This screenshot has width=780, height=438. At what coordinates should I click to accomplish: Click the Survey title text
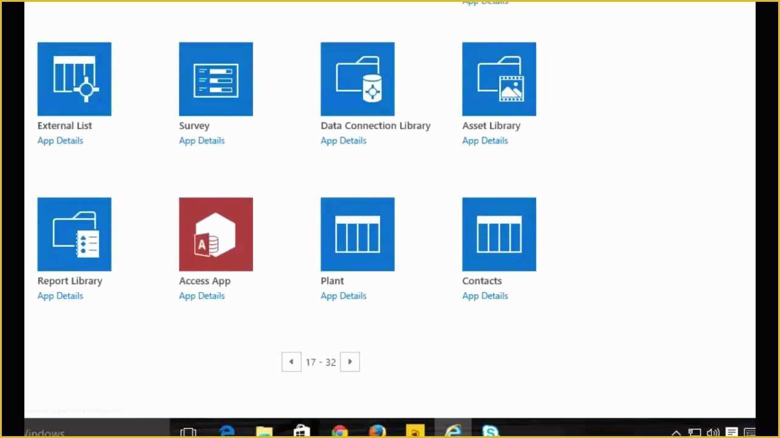(x=194, y=126)
